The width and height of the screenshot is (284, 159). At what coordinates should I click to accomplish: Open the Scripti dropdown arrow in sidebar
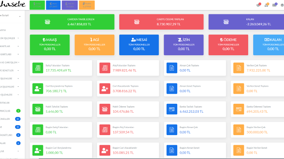coord(20,17)
